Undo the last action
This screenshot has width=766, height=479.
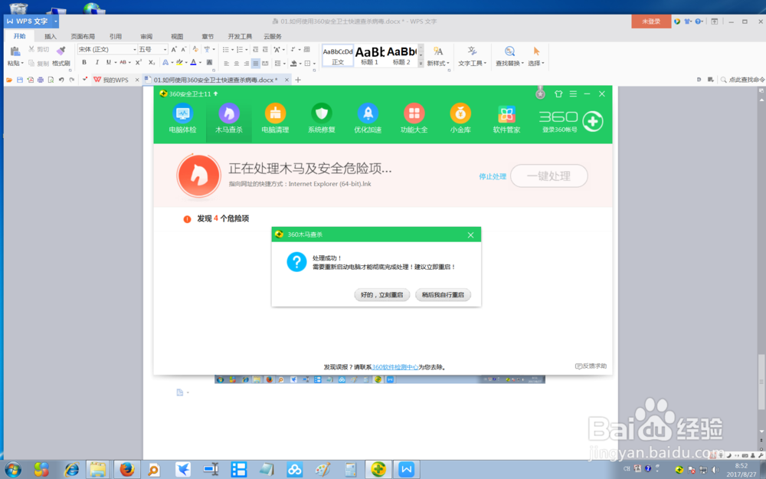click(x=61, y=80)
